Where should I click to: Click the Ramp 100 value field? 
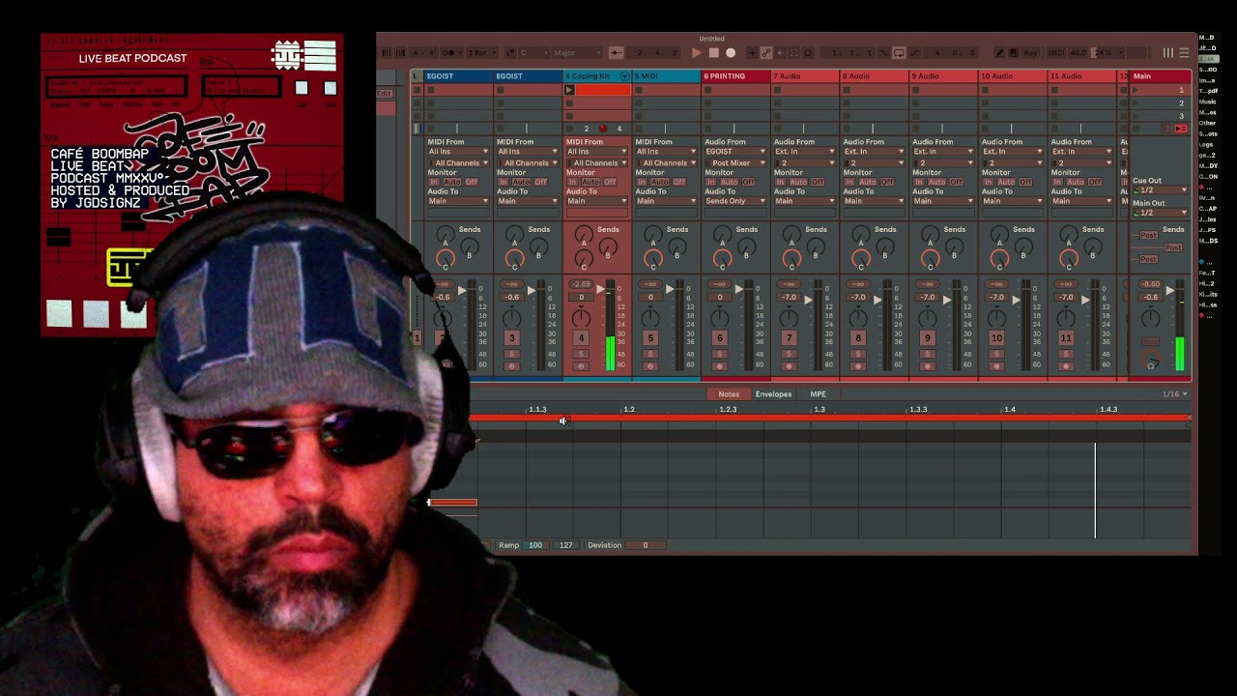pyautogui.click(x=535, y=545)
